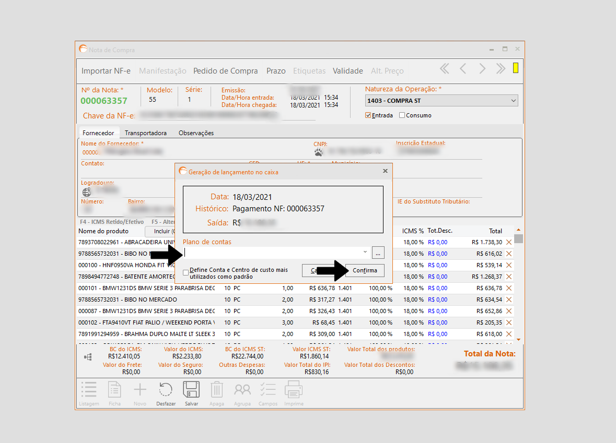This screenshot has height=443, width=616.
Task: Click the next record arrow icon
Action: [482, 69]
